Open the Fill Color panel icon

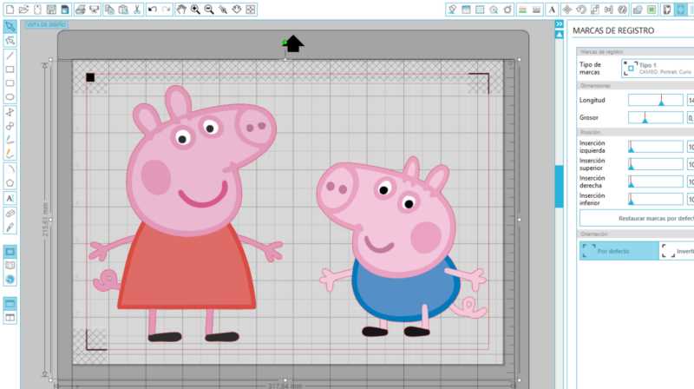click(452, 10)
